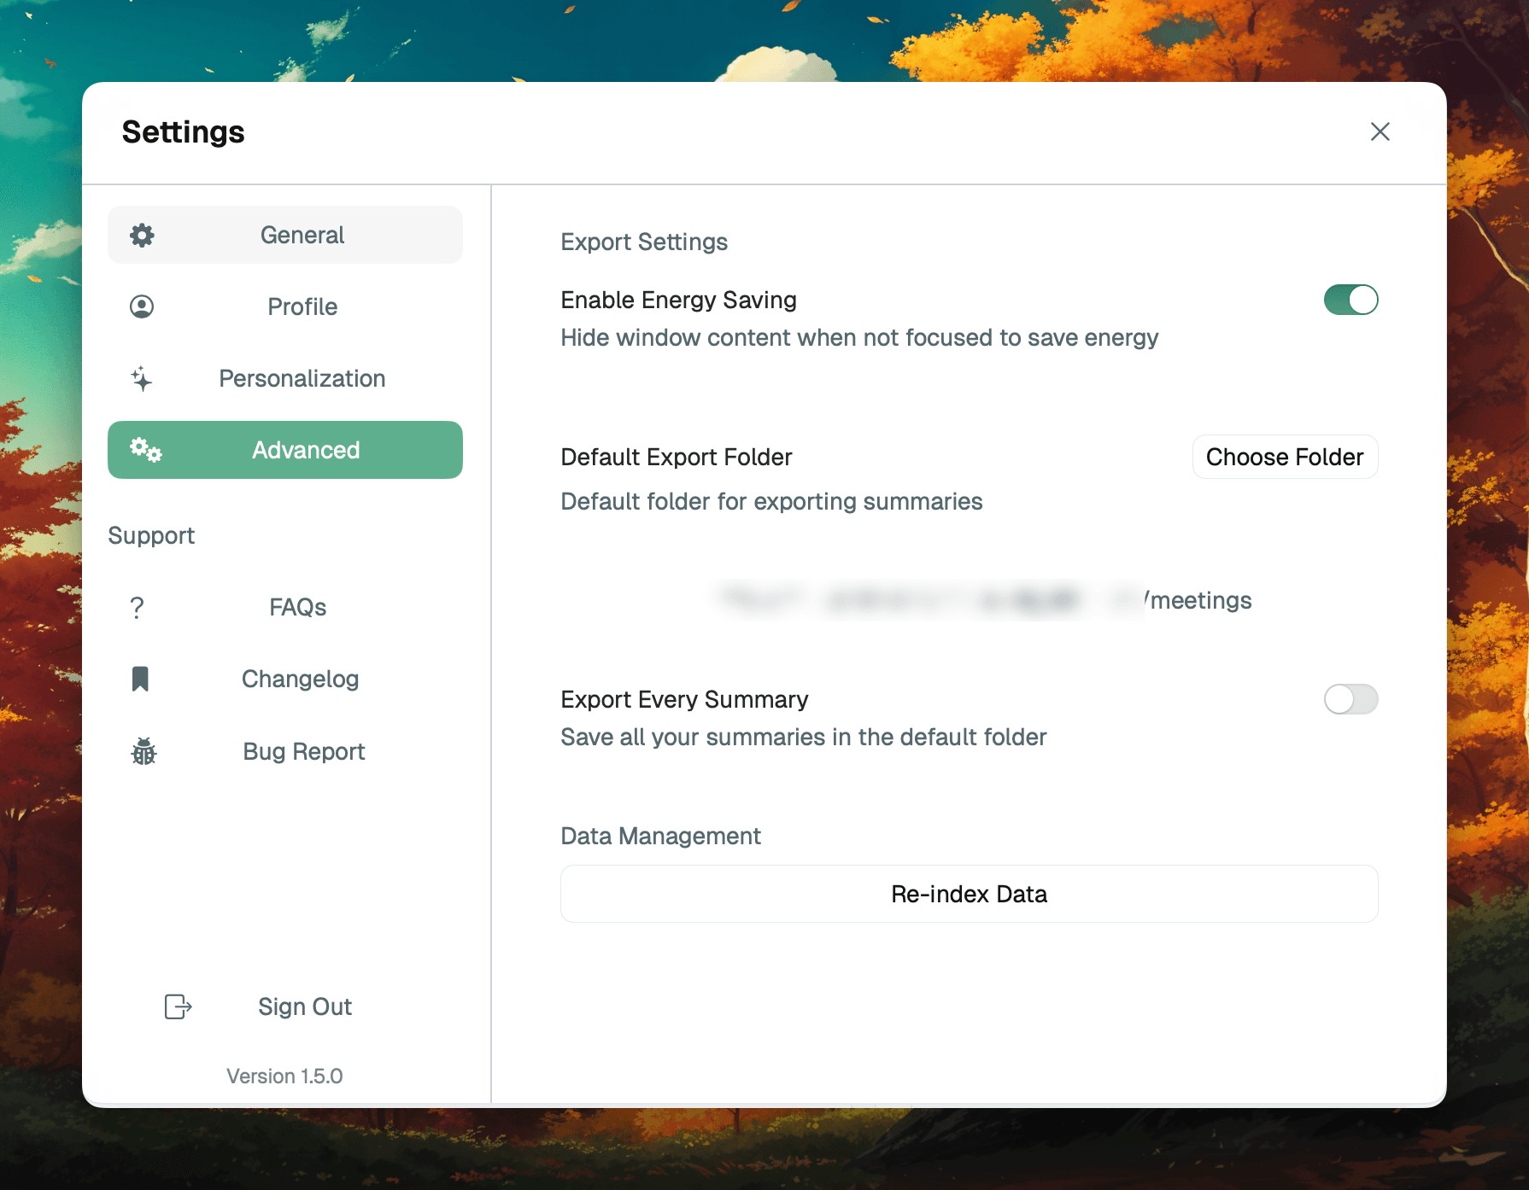Image resolution: width=1529 pixels, height=1190 pixels.
Task: Go to the Personalization tab
Action: [x=285, y=378]
